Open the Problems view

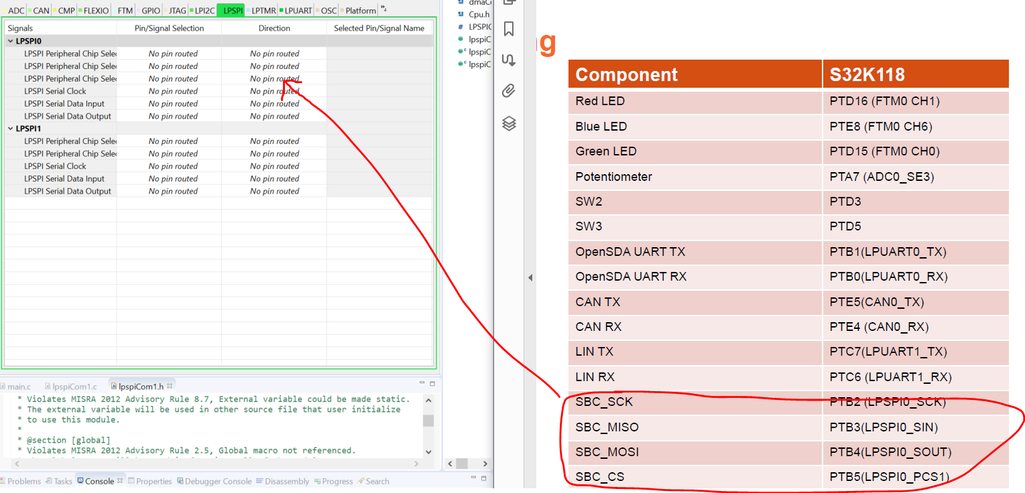click(25, 480)
